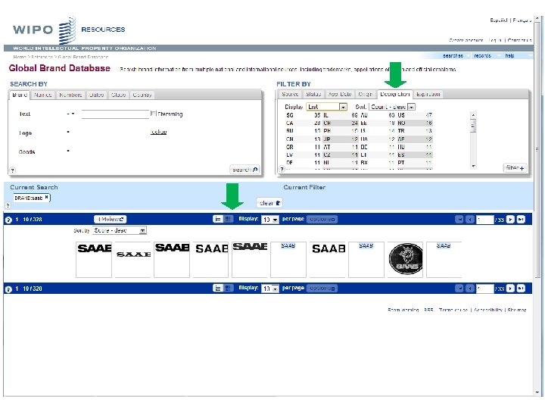Open the round Saab griffin emblem thumbnail

(405, 260)
